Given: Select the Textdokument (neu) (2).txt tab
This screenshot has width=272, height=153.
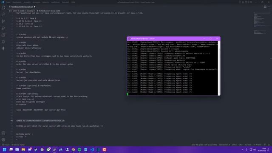Looking at the screenshot, I should click(22, 7).
